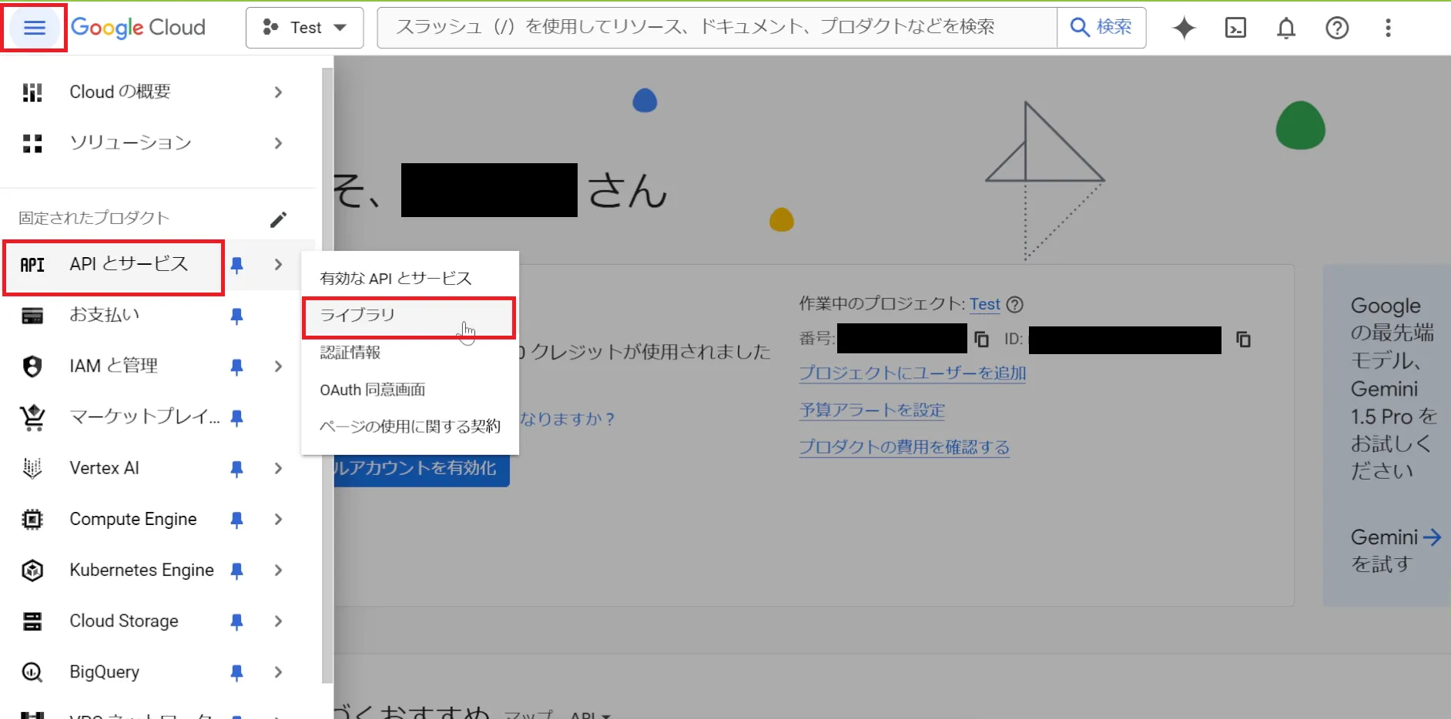The width and height of the screenshot is (1451, 719).
Task: Click the API icon in sidebar
Action: (32, 265)
